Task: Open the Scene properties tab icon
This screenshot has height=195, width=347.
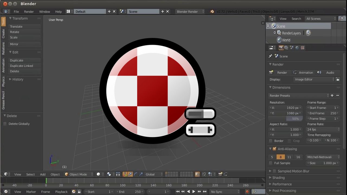Action: (292, 48)
